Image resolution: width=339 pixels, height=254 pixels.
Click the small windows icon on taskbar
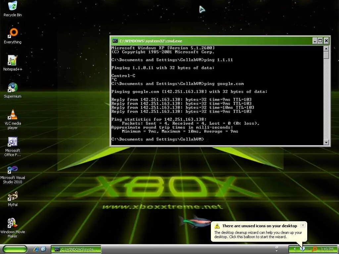point(277,247)
